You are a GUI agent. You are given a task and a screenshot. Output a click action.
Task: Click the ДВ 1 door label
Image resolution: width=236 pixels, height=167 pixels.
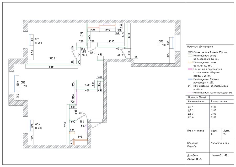click(x=84, y=55)
